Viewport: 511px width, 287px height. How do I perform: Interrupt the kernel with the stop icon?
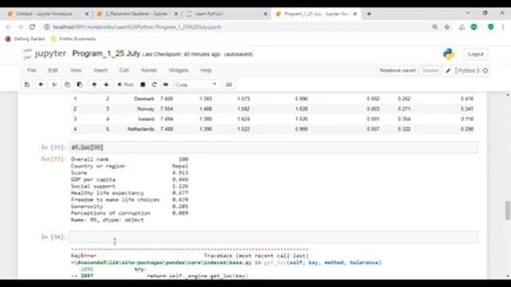tap(143, 85)
